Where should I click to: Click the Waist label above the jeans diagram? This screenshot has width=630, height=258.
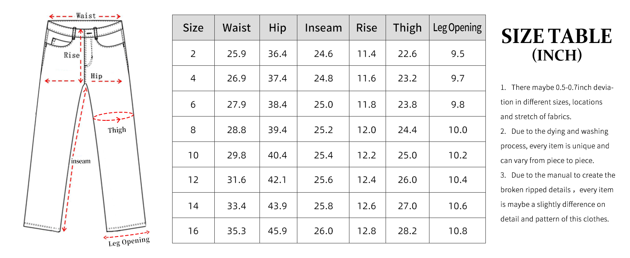(x=86, y=16)
